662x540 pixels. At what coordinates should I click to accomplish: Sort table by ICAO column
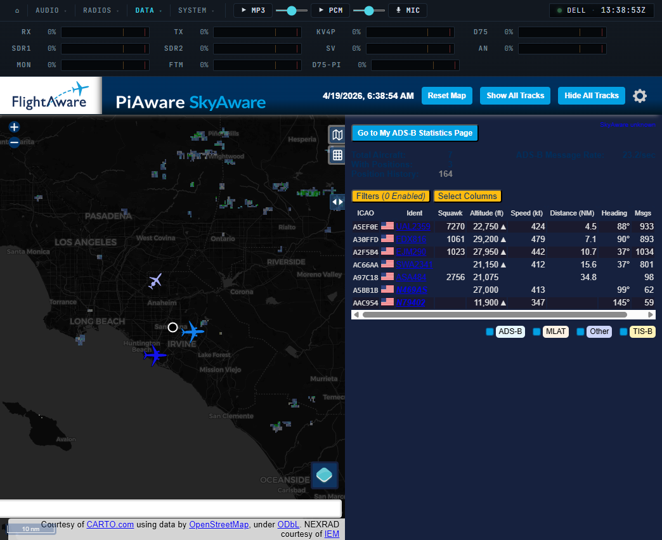pos(365,213)
